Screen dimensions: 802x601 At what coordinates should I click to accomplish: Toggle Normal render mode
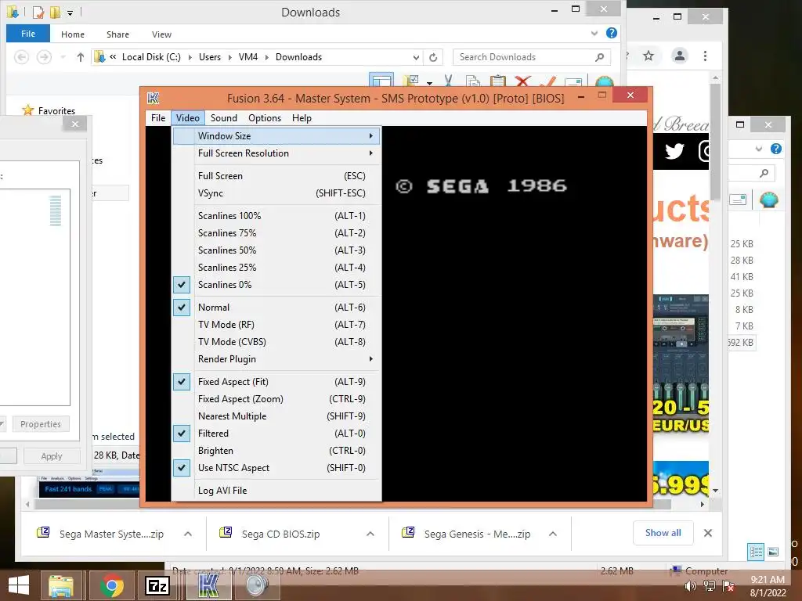pos(276,307)
